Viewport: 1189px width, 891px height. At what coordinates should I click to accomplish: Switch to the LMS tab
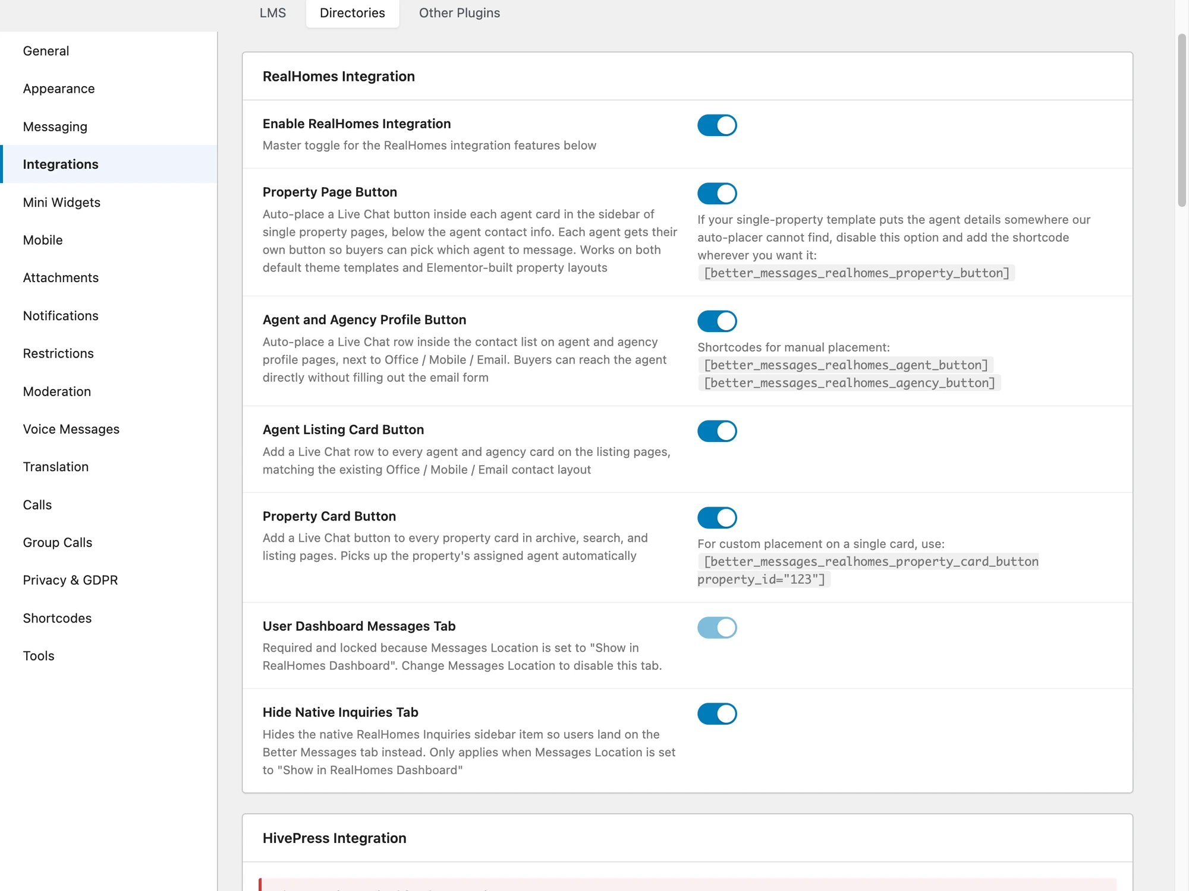click(x=273, y=13)
